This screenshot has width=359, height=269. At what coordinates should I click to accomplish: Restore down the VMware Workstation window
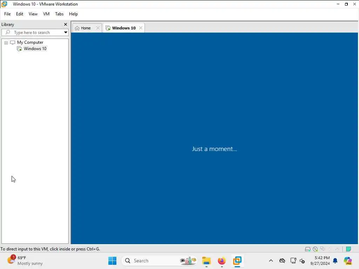click(x=346, y=4)
